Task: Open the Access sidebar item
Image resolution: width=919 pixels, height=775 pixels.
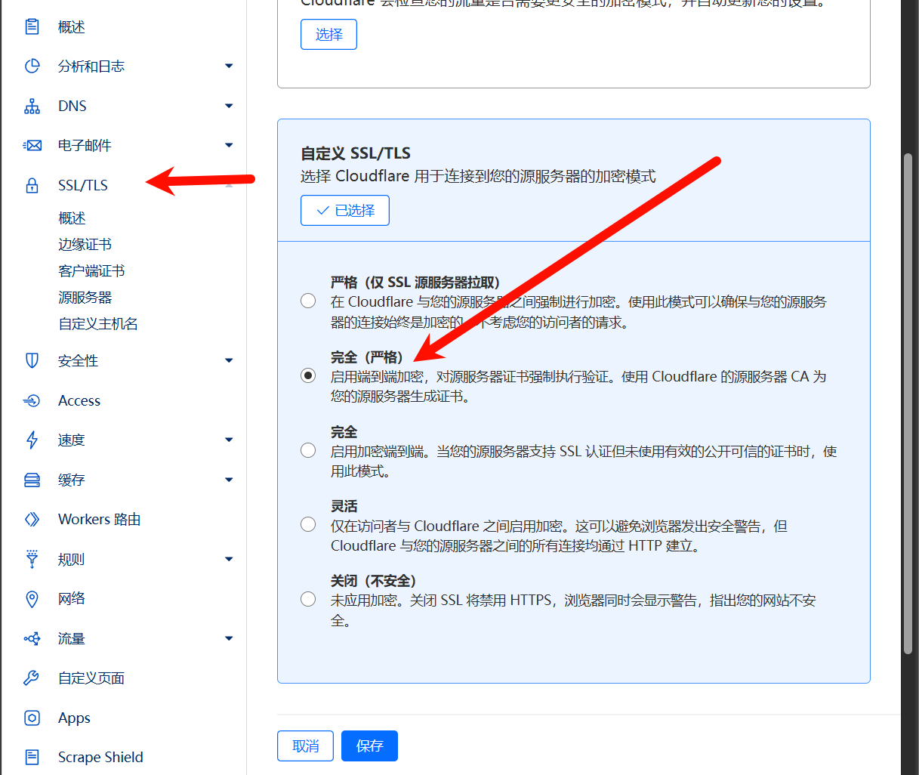Action: pyautogui.click(x=79, y=401)
